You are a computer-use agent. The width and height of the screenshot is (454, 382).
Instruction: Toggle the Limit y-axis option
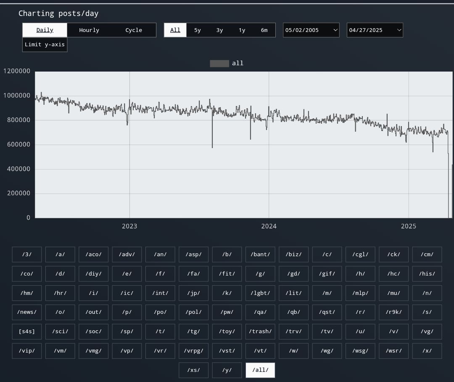point(45,45)
